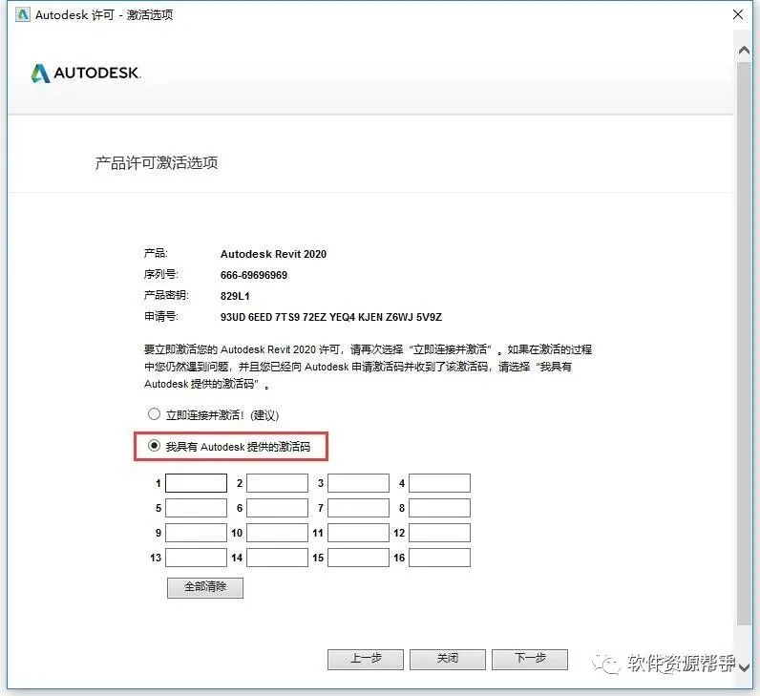Image resolution: width=760 pixels, height=696 pixels.
Task: Click the Autodesk app icon in the title bar
Action: coord(22,14)
